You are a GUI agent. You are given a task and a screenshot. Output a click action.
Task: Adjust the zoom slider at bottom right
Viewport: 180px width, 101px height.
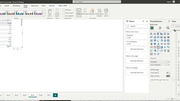pyautogui.click(x=172, y=99)
